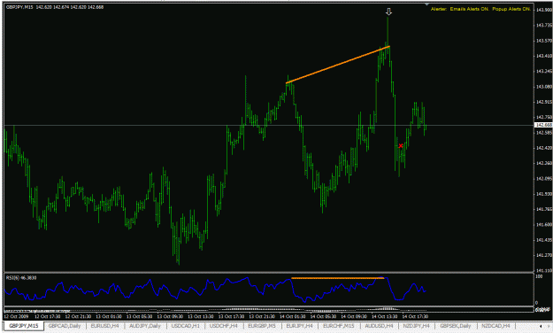Screen dimensions: 553x333
Task: Select the orange divergence trendline on price
Action: pos(338,65)
